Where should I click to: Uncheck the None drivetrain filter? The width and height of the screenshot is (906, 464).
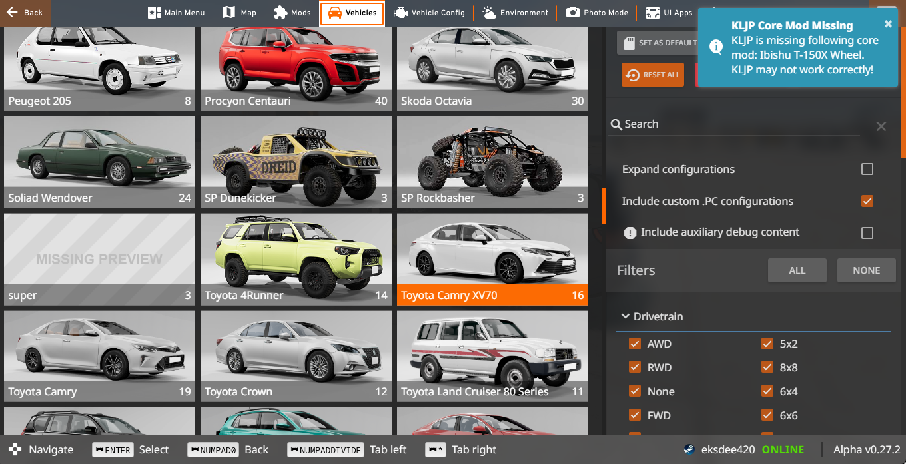click(635, 391)
